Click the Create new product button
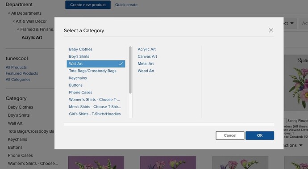Image resolution: width=308 pixels, height=169 pixels. point(88,5)
